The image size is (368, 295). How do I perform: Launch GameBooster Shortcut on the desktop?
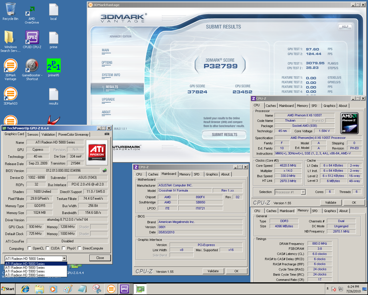[32, 69]
